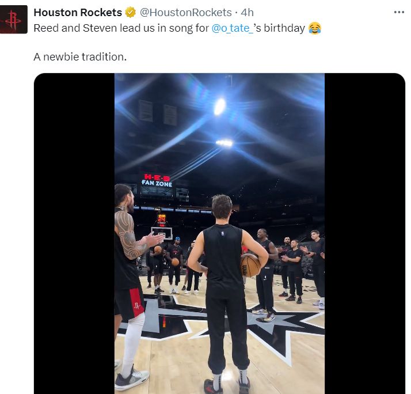
Task: Click the H-E-B Fan Zone sign
Action: [157, 180]
